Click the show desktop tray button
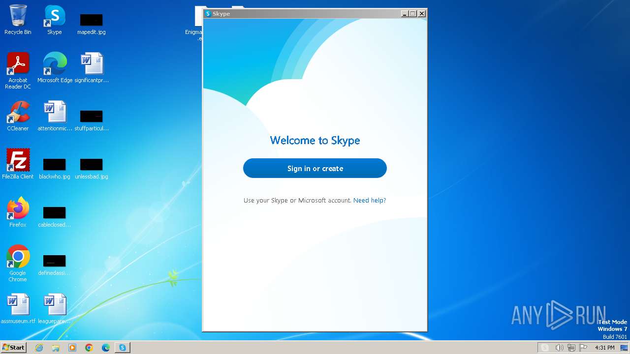This screenshot has width=630, height=354. [624, 348]
